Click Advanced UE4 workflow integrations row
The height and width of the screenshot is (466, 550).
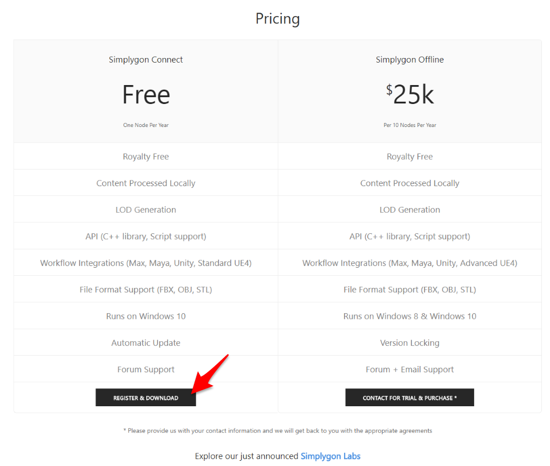pos(410,263)
